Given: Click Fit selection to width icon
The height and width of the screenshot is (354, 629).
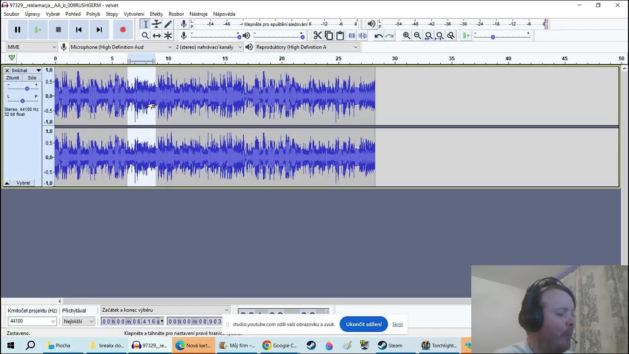Looking at the screenshot, I should [x=429, y=35].
